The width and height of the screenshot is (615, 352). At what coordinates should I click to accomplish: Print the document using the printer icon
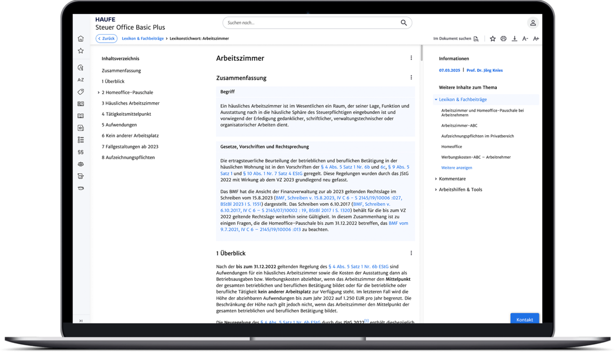coord(503,39)
